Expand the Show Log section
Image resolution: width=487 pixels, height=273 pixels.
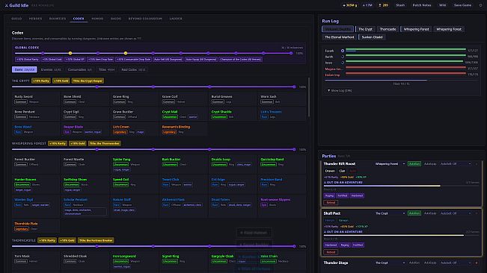[340, 91]
